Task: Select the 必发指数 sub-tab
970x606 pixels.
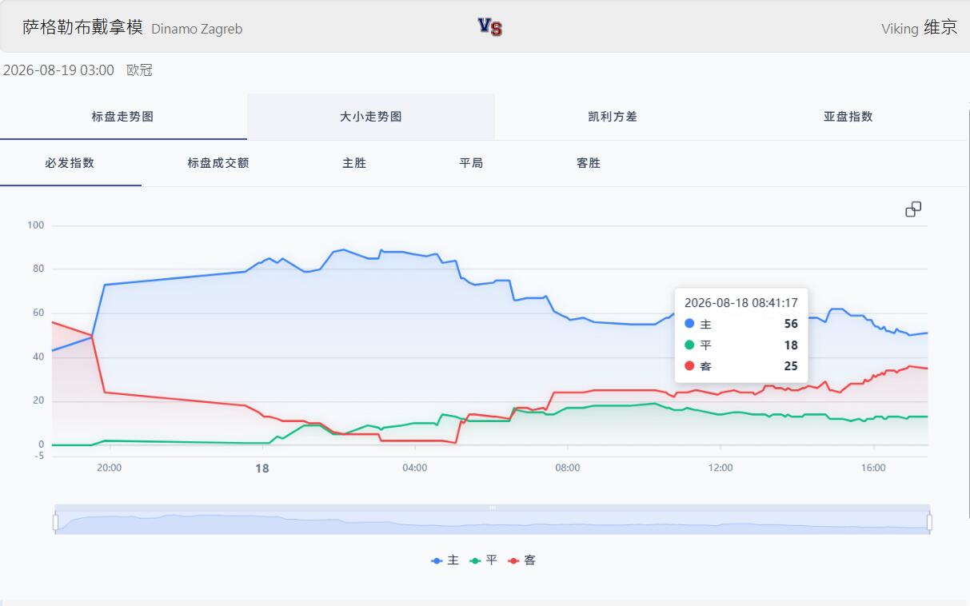Action: [x=70, y=163]
